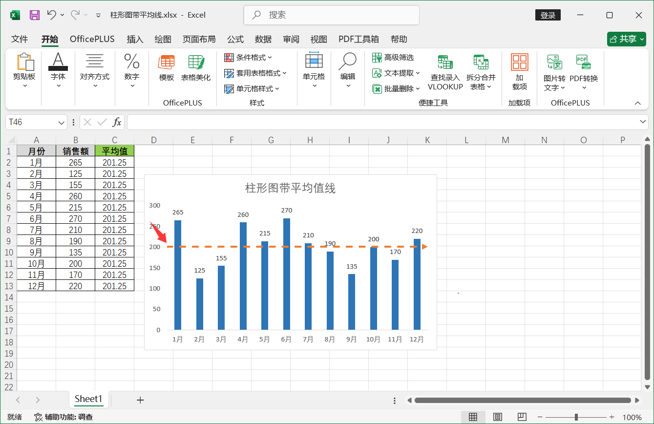This screenshot has height=424, width=654.
Task: Switch to the 数据 ribbon tab
Action: (x=263, y=39)
